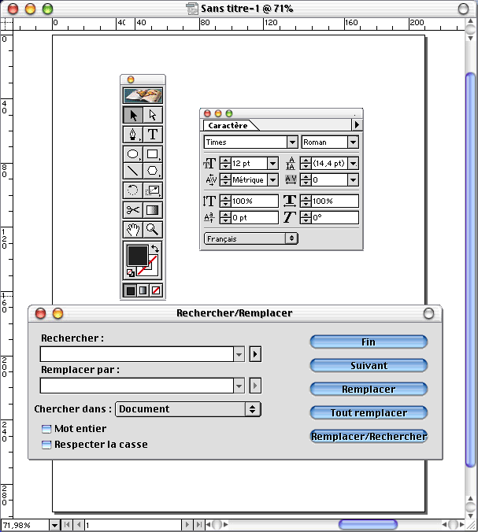
Task: Click the Remplacer/Rechercher button
Action: click(369, 436)
